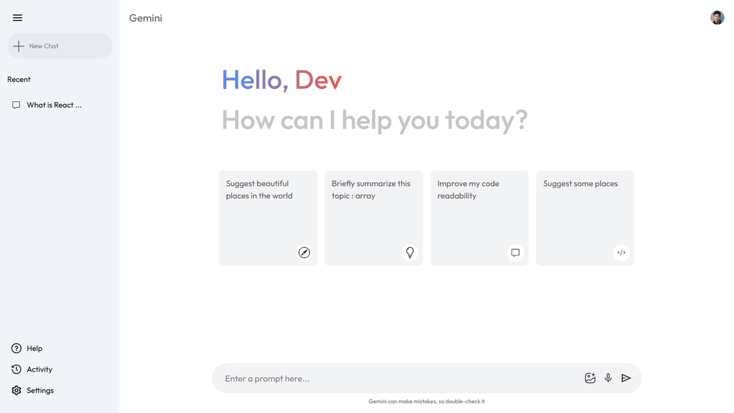Open the image upload icon near prompt box

tap(590, 378)
